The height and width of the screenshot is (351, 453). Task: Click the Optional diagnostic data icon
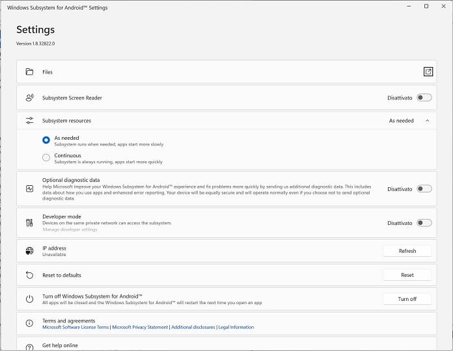(x=29, y=188)
